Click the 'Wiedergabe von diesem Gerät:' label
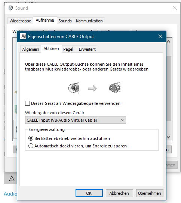Viewport: 181px width, 203px height. (55, 113)
